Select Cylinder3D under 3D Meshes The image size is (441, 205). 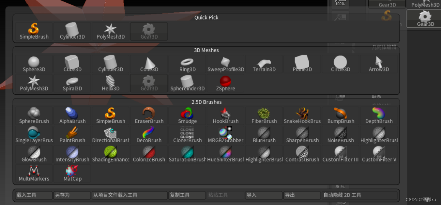pos(111,64)
